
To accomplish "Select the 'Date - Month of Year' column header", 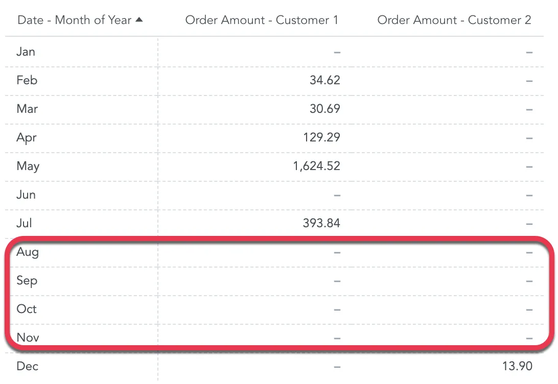I will click(x=75, y=19).
